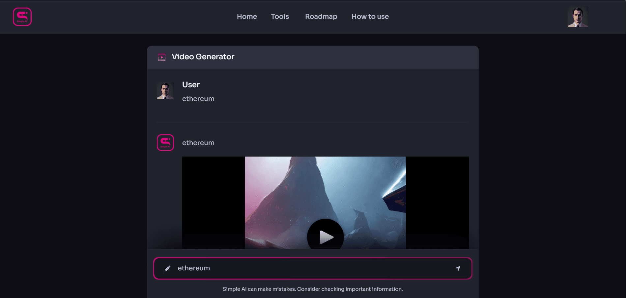Click the User name label in the chat

[x=190, y=85]
